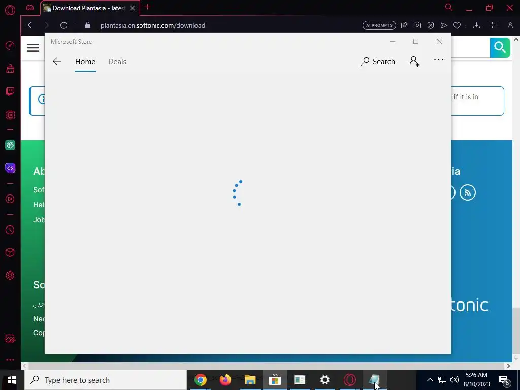Click the page's horizontal scrollbar
The width and height of the screenshot is (520, 390).
tap(266, 366)
